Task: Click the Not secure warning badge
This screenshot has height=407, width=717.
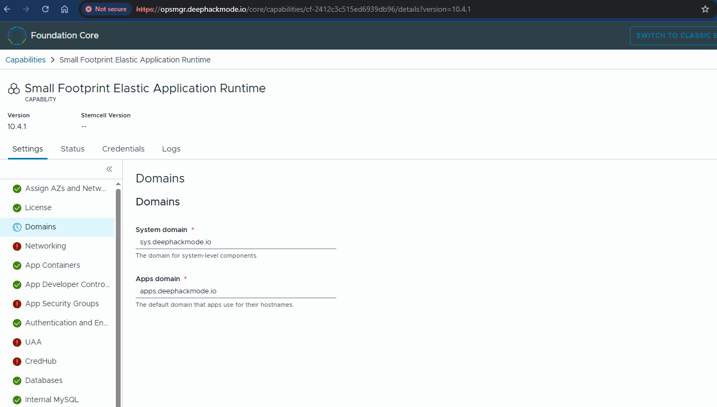Action: point(106,9)
